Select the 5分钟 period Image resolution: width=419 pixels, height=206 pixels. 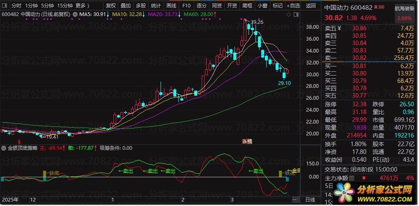[x=47, y=6]
